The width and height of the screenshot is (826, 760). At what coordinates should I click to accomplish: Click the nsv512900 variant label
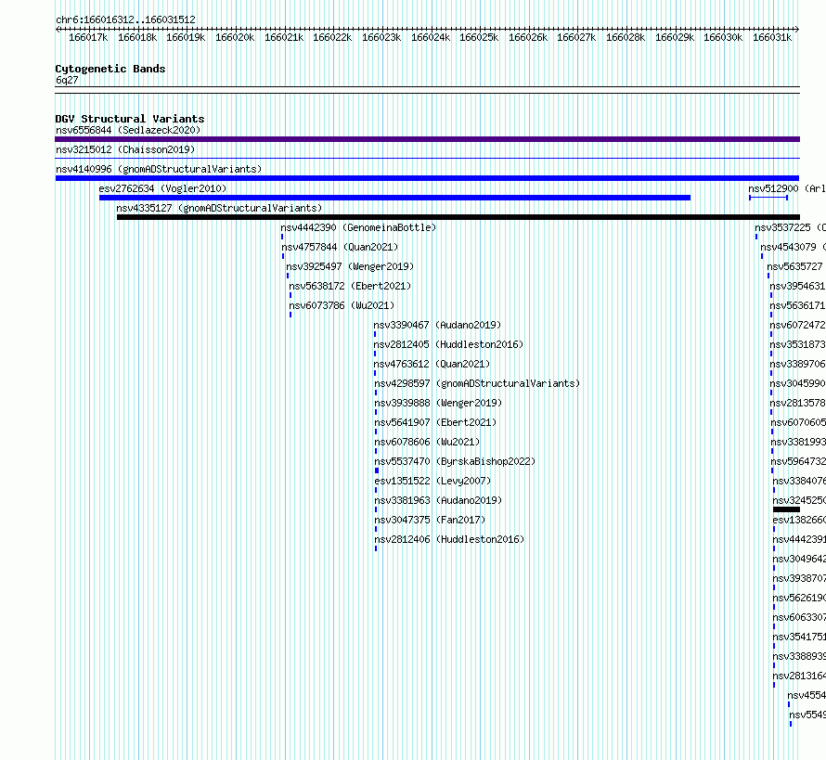[787, 188]
